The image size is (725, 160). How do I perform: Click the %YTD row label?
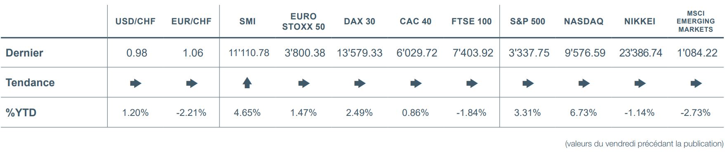(x=21, y=113)
